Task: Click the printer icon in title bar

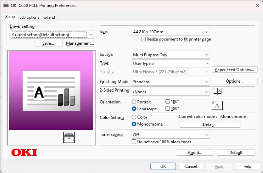Action: (x=6, y=5)
